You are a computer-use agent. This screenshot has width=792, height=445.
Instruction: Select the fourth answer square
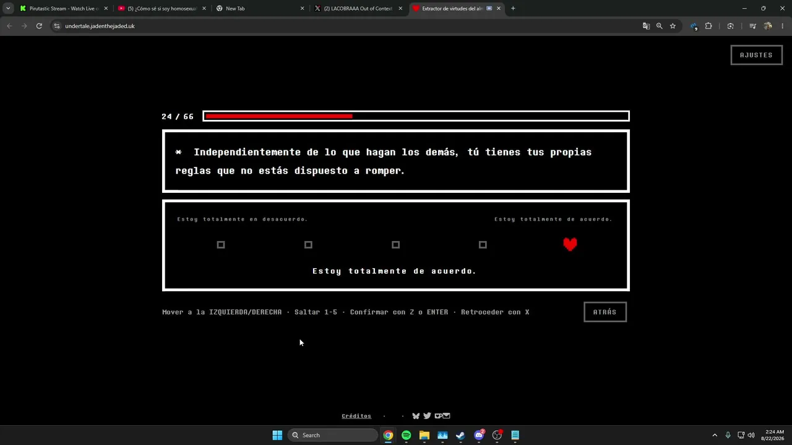(x=483, y=245)
